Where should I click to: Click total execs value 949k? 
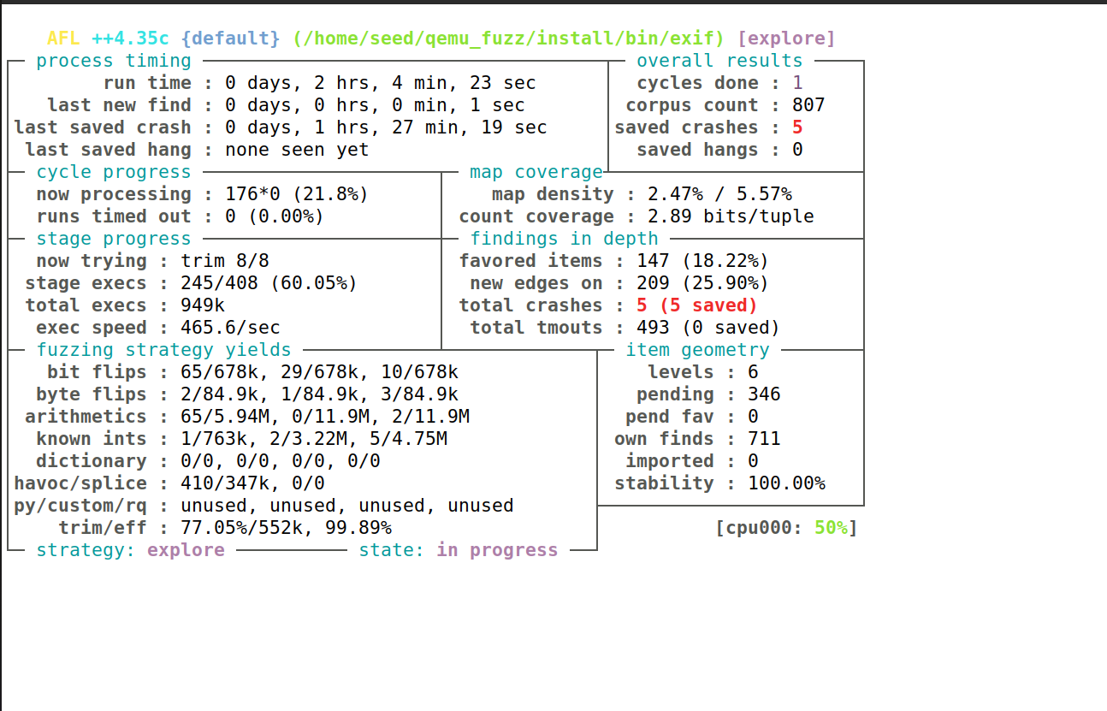tap(203, 305)
